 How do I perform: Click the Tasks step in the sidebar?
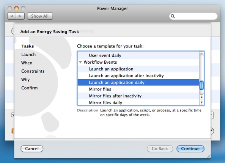28,46
